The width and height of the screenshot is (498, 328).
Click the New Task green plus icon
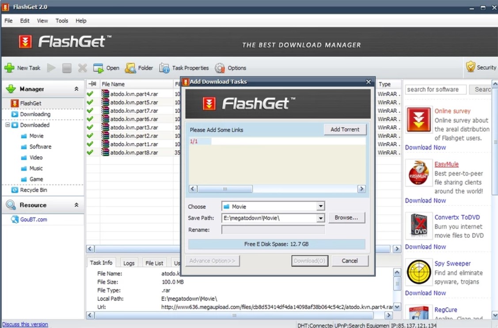click(x=9, y=68)
